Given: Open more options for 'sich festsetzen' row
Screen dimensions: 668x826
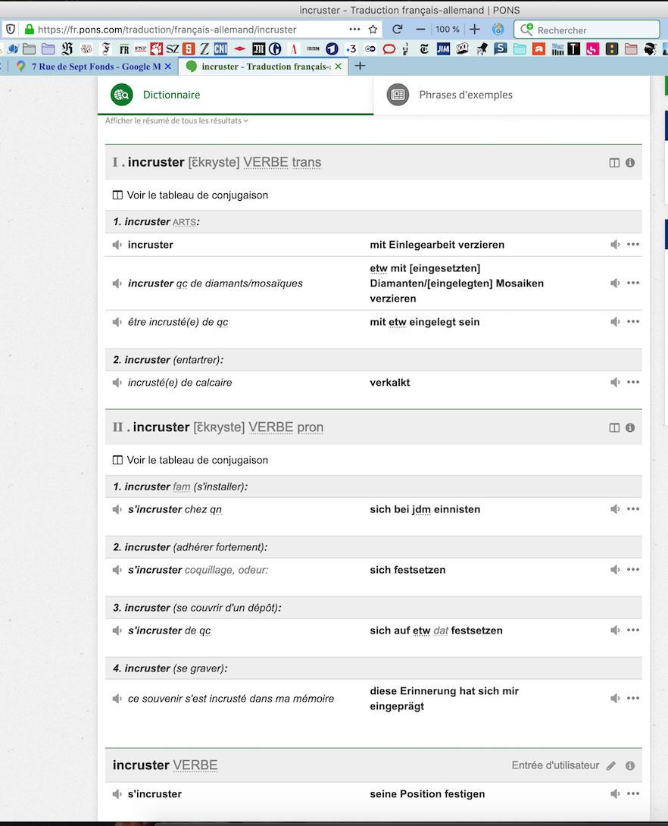Looking at the screenshot, I should pos(633,569).
